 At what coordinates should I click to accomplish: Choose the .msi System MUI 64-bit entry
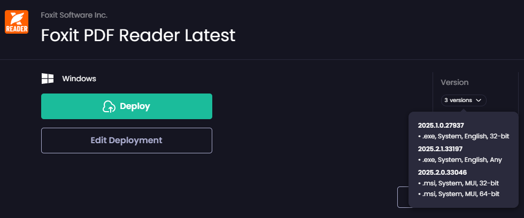tap(459, 194)
